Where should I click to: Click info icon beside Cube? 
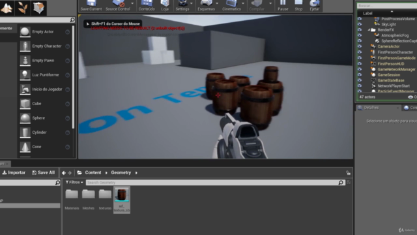coord(68,104)
